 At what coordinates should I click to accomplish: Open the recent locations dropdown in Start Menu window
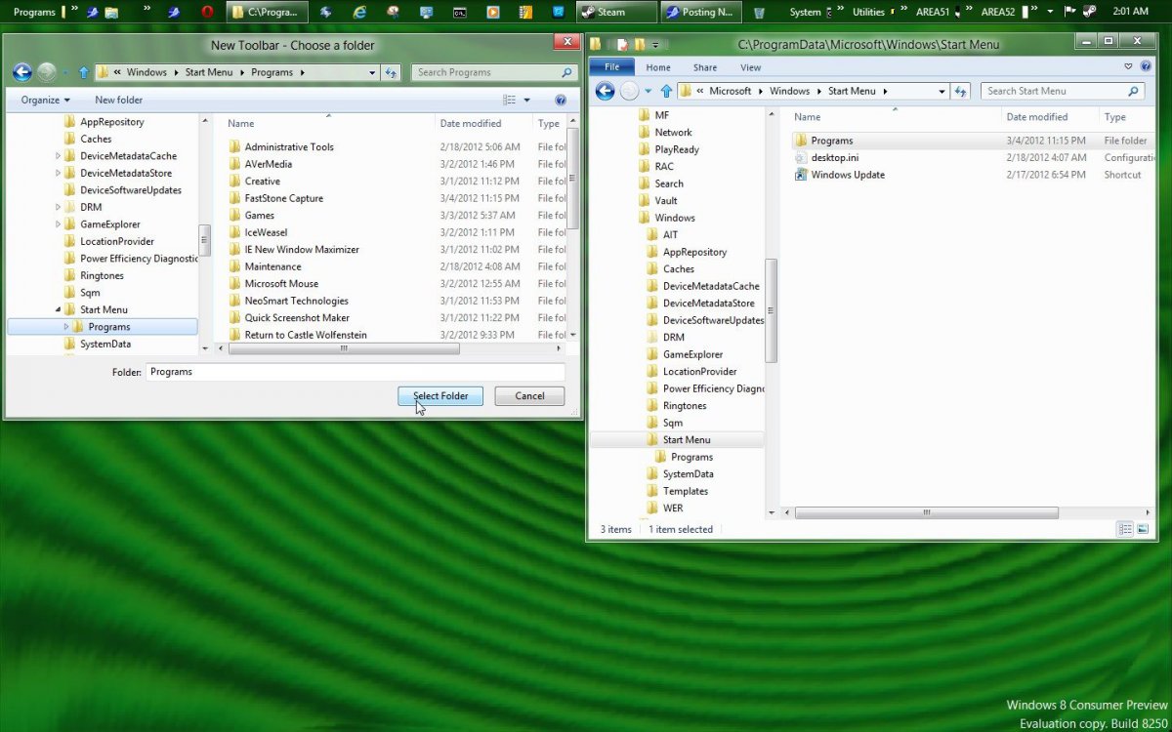pyautogui.click(x=648, y=91)
